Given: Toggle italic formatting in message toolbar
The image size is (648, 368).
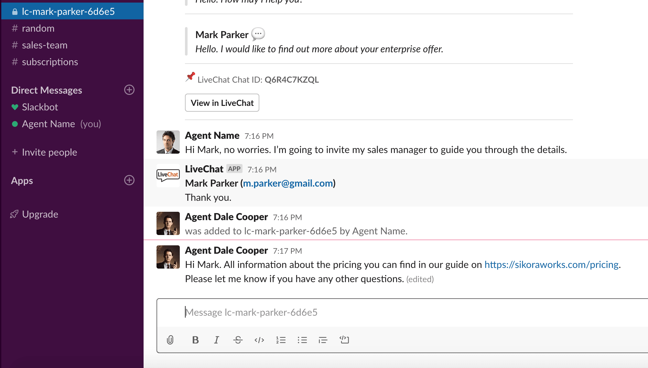Looking at the screenshot, I should coord(216,340).
